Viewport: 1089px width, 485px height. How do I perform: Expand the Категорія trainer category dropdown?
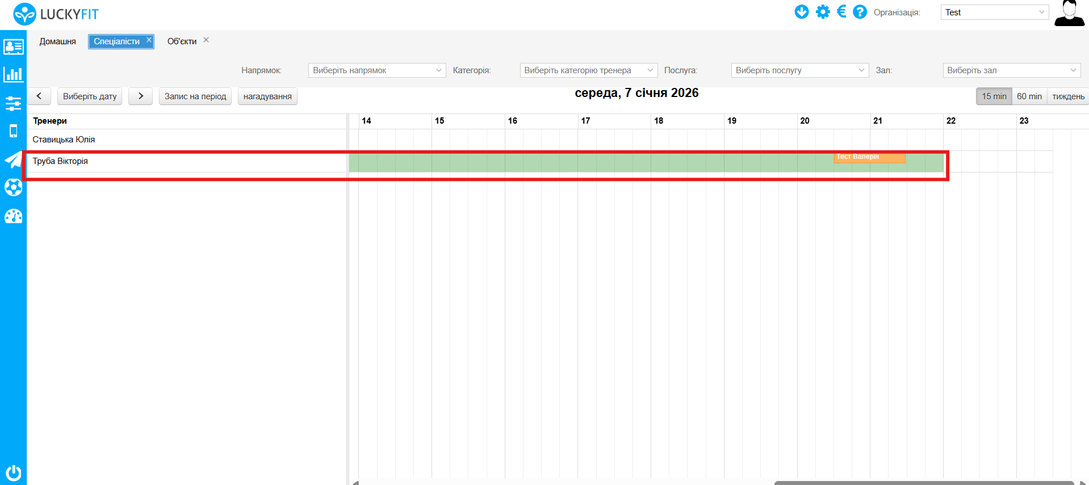click(588, 70)
